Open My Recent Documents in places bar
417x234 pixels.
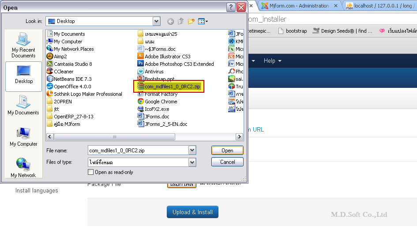[x=23, y=45]
